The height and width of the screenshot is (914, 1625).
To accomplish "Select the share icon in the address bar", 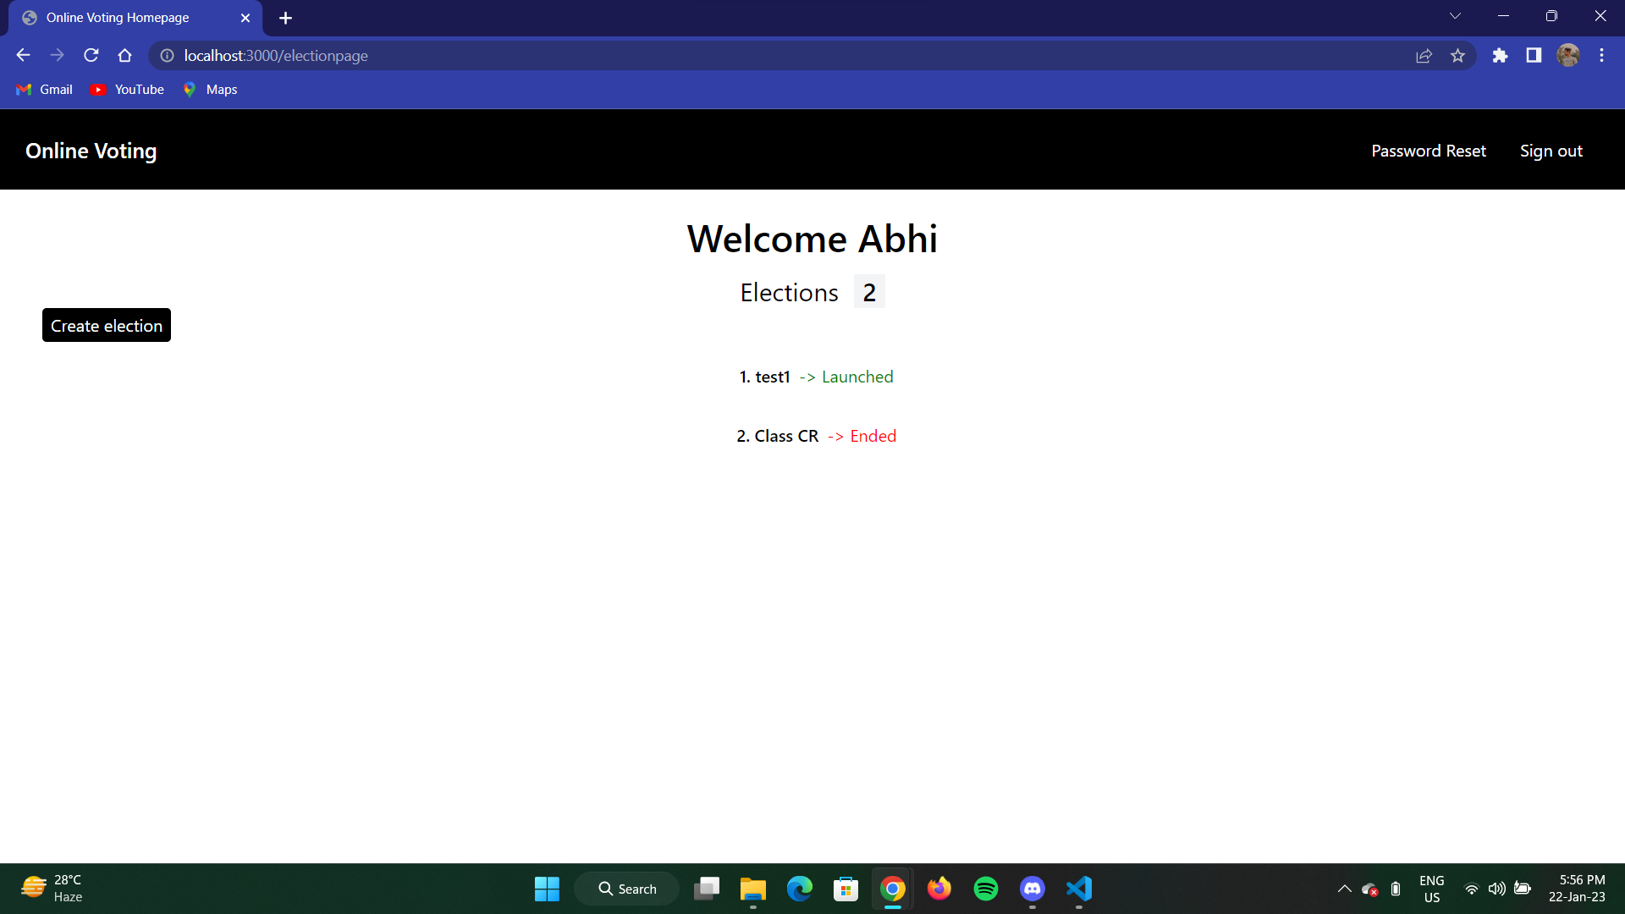I will point(1424,55).
